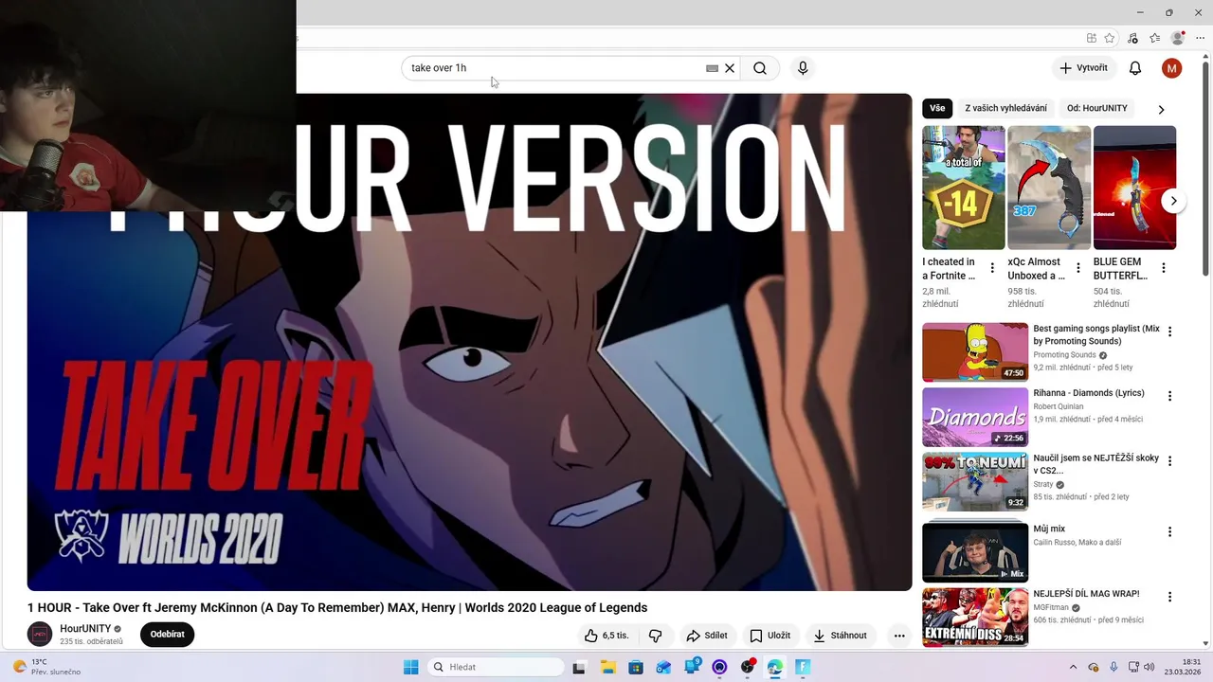This screenshot has height=682, width=1213.
Task: Click the video title 1 HOUR - Take Over
Action: pyautogui.click(x=337, y=607)
